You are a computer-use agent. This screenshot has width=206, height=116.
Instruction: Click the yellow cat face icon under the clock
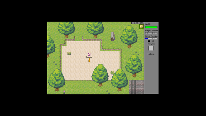click(x=142, y=26)
